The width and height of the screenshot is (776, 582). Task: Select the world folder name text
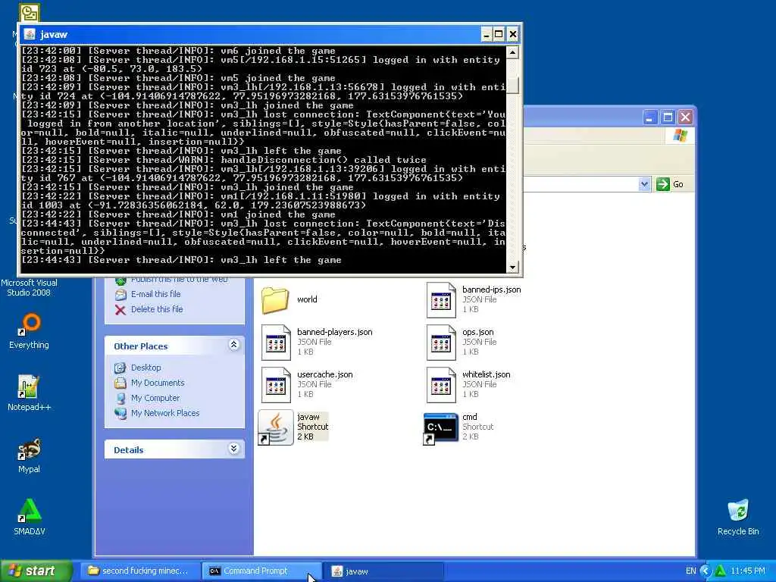click(307, 299)
